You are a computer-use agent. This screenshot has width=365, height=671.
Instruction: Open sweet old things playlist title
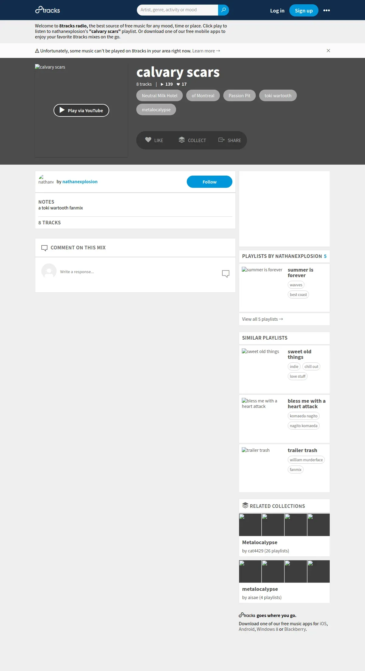click(x=300, y=354)
